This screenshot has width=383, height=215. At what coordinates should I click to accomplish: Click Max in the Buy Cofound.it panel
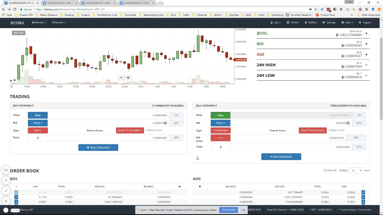click(x=38, y=115)
